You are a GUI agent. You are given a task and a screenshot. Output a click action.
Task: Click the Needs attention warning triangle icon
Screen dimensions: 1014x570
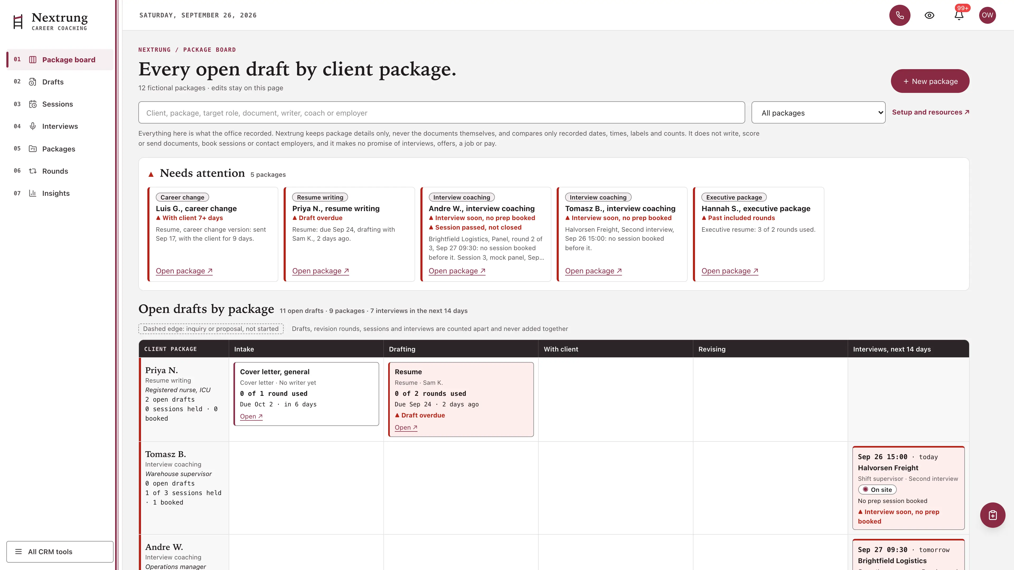(x=151, y=174)
